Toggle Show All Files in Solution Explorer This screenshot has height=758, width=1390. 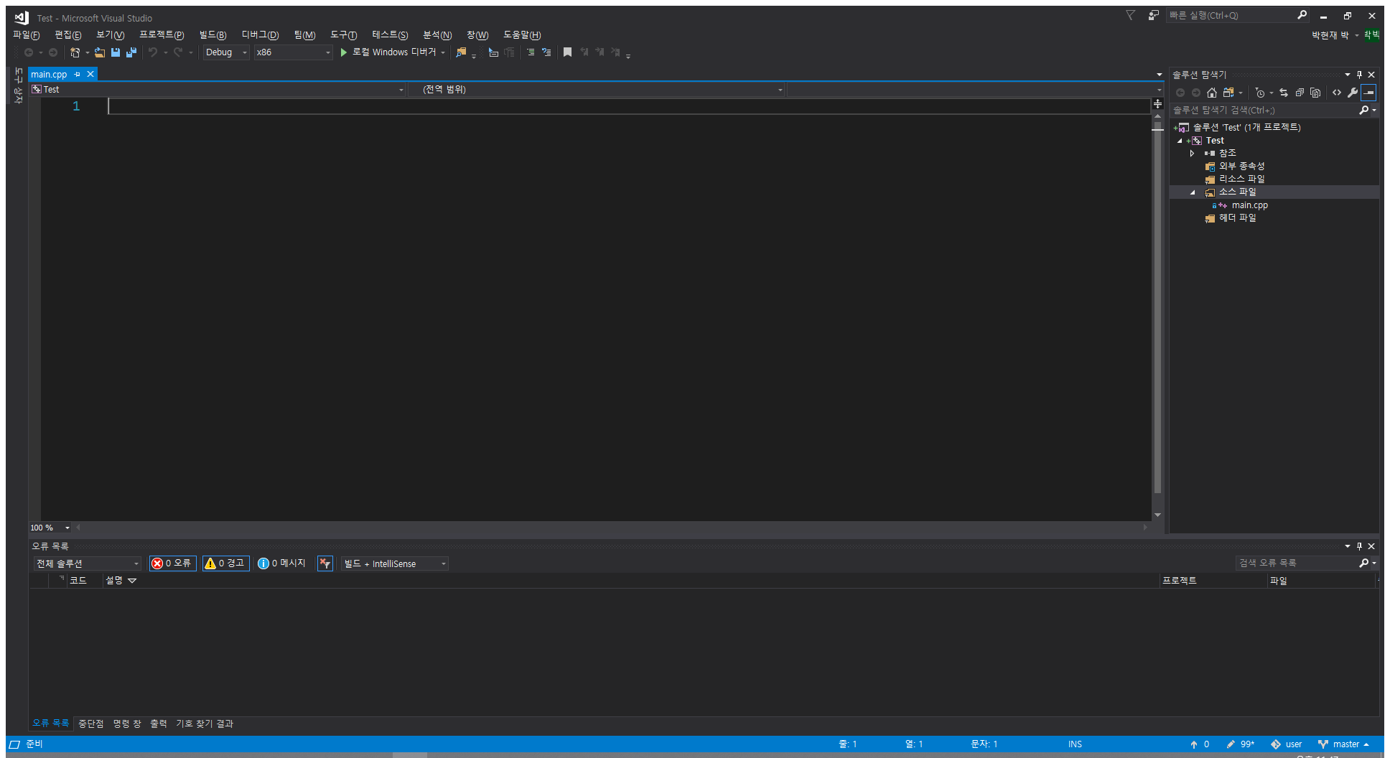point(1315,93)
